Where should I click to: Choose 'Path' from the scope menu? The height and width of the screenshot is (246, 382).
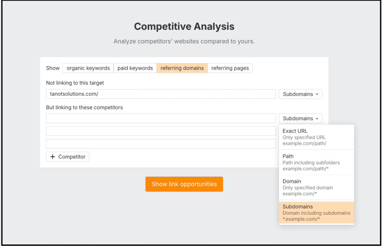coord(316,162)
